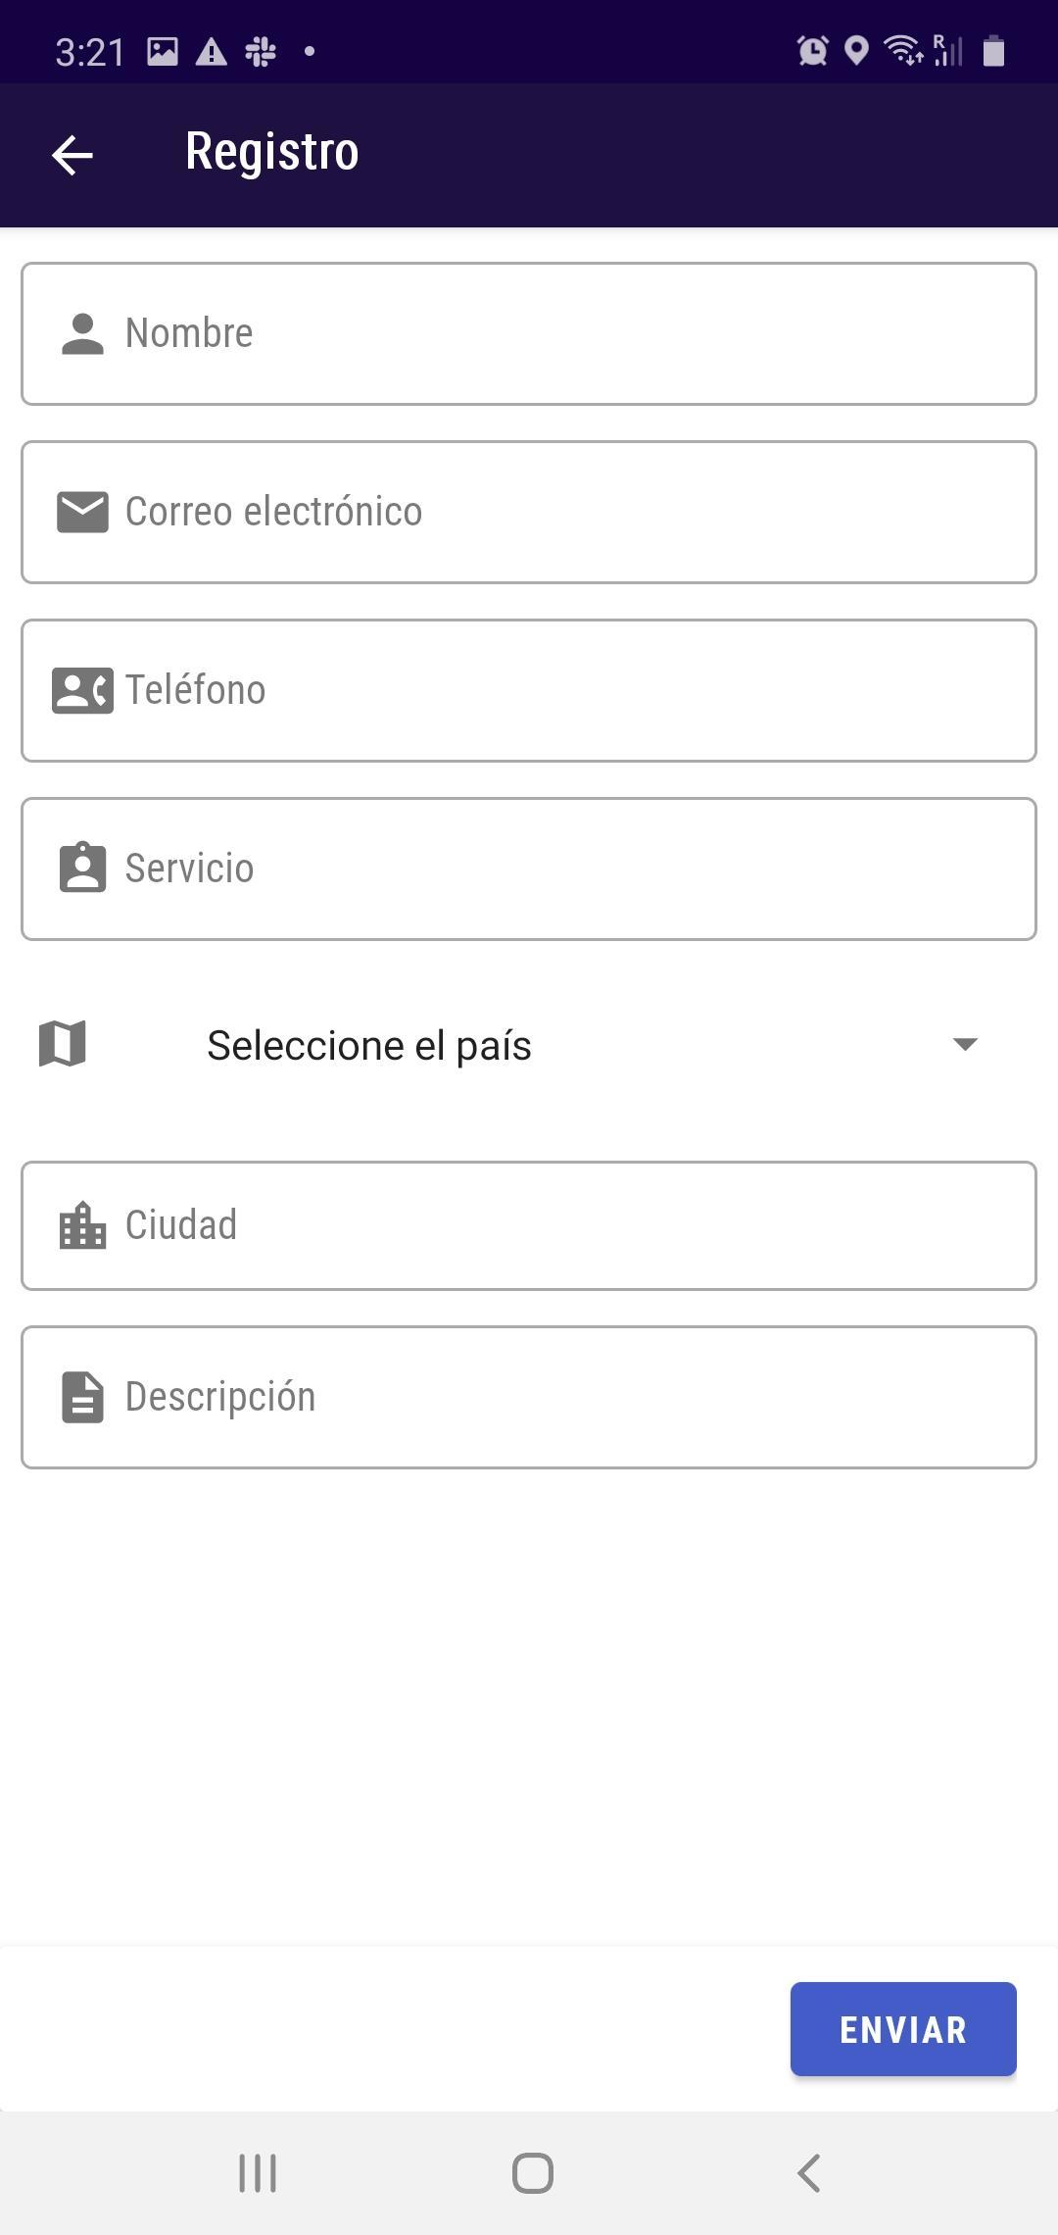Focus the Ciudad input field

click(529, 1225)
